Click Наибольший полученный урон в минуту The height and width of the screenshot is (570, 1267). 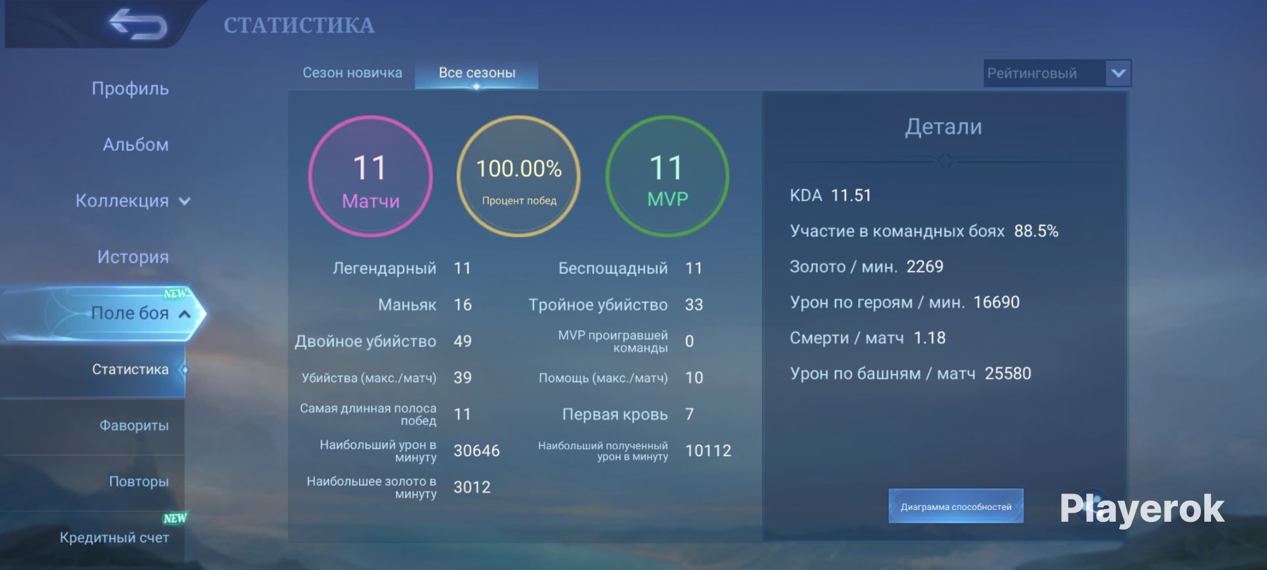point(635,451)
